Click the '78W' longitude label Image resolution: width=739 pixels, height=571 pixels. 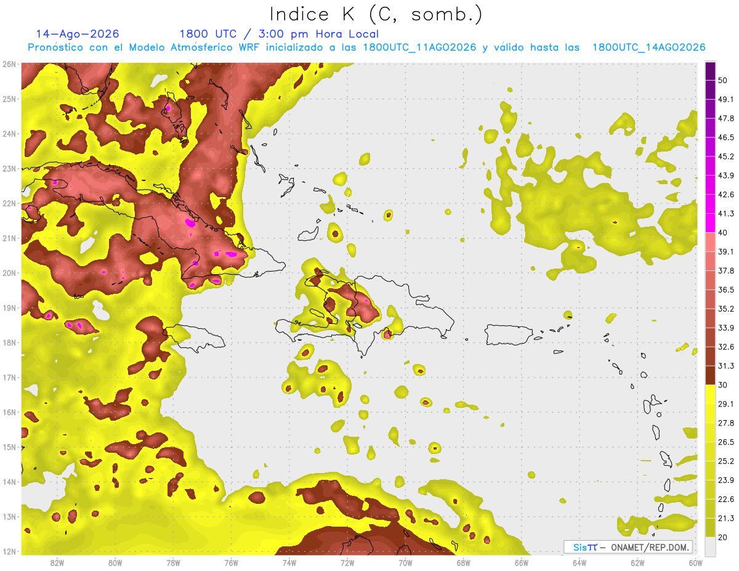[173, 563]
